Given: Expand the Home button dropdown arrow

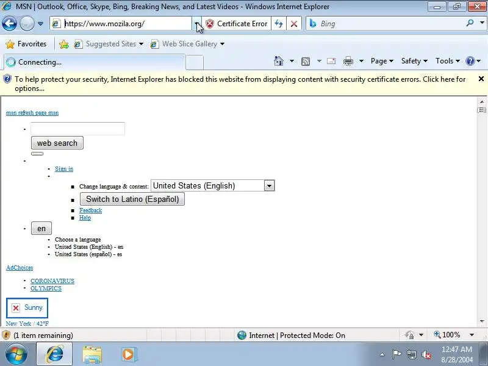Looking at the screenshot, I should 292,61.
